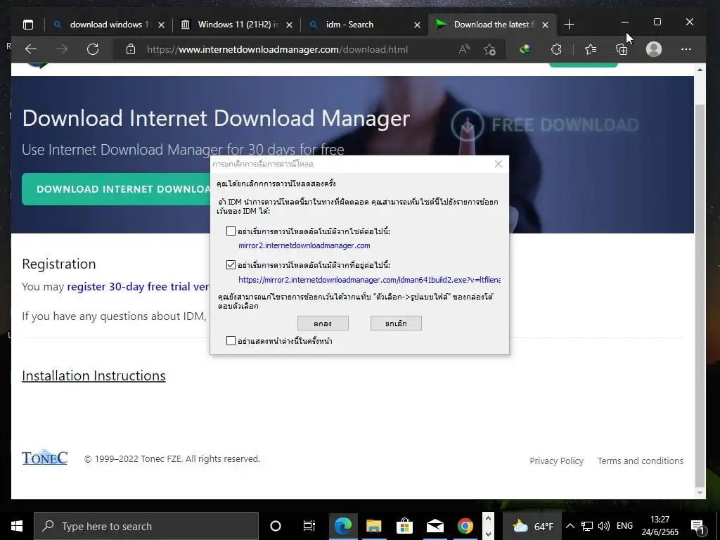This screenshot has width=720, height=540.
Task: Refresh the current page
Action: click(93, 49)
